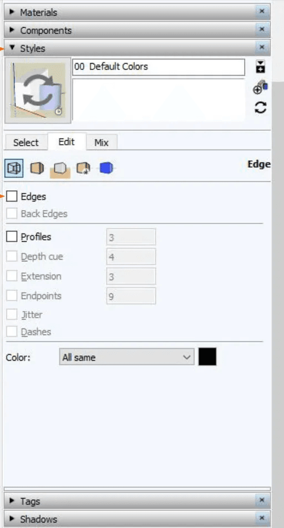Screen dimensions: 284x528
Task: Click Update style with changes arrows icon
Action: click(260, 108)
